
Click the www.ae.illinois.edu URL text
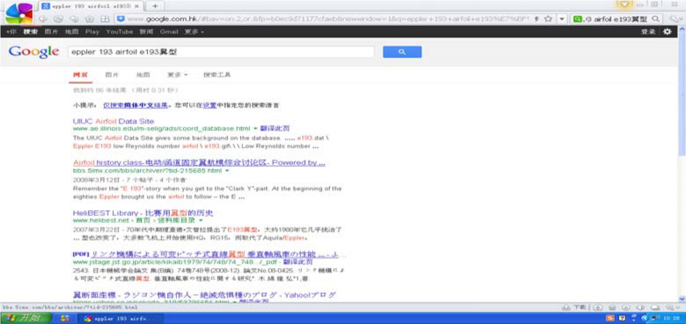click(161, 129)
